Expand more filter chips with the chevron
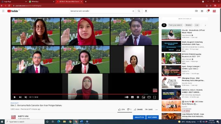Image resolution: width=221 pixels, height=124 pixels. pos(205,25)
